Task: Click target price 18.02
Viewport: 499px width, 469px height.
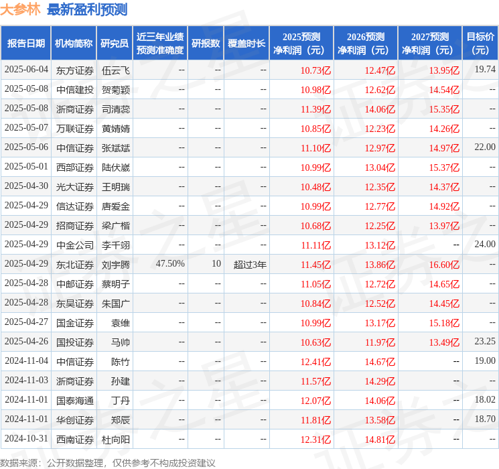Action: point(485,399)
